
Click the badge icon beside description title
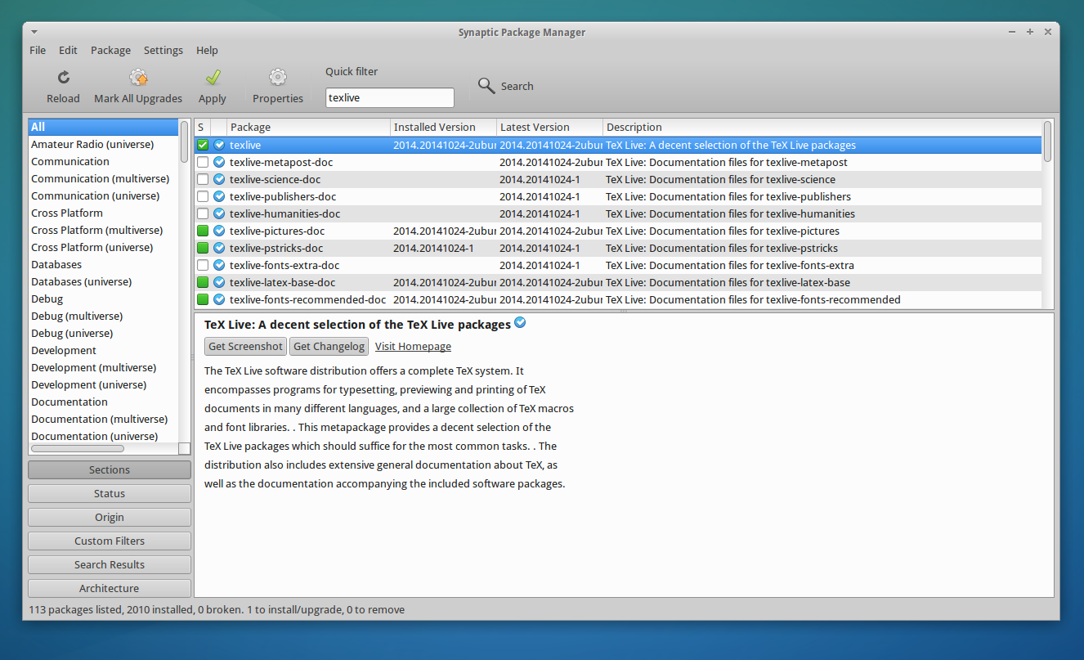coord(520,323)
